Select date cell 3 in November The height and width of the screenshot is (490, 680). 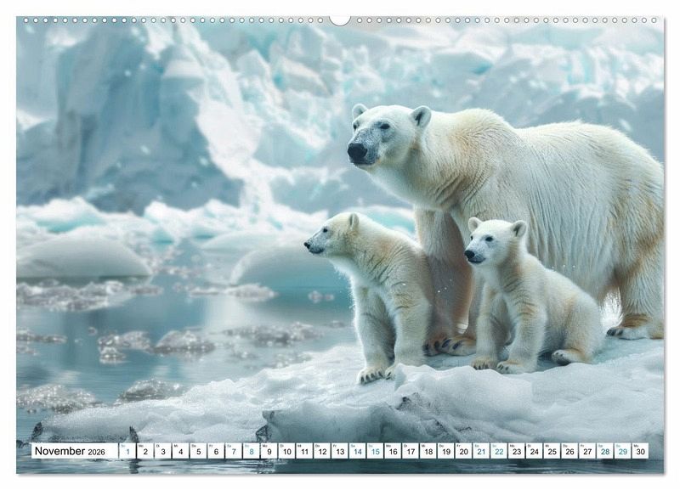point(162,451)
